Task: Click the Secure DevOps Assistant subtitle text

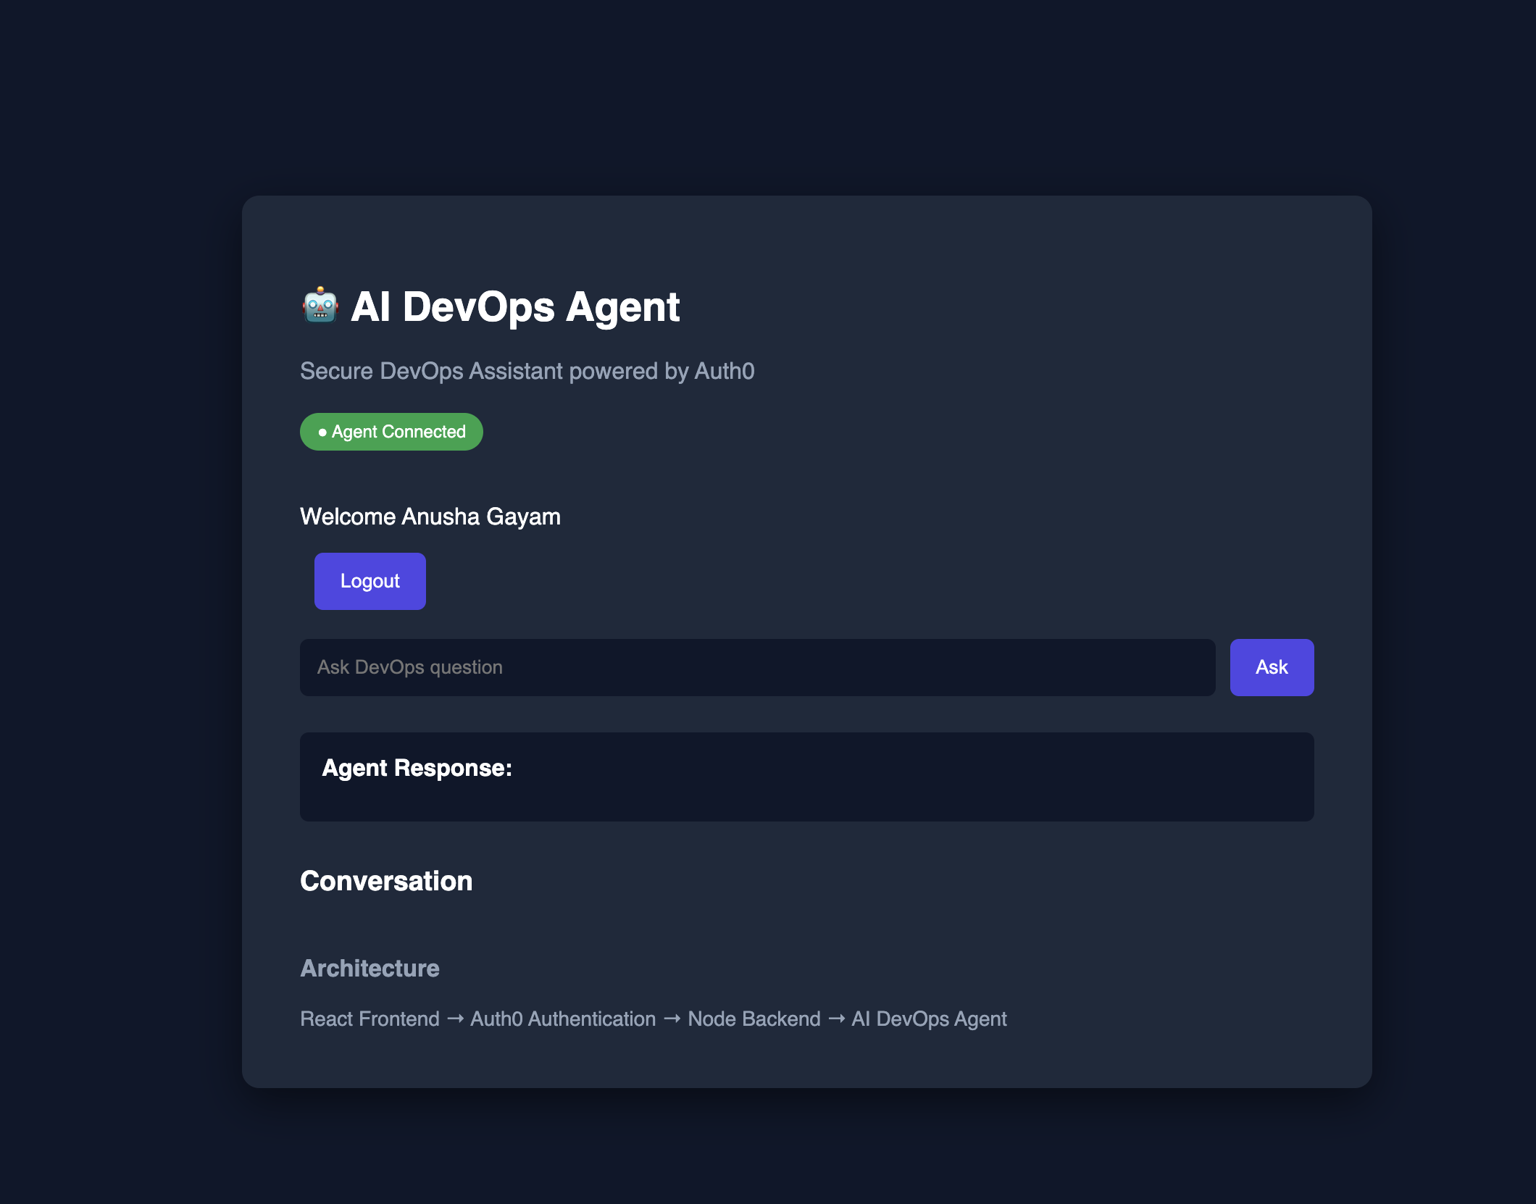Action: [527, 371]
